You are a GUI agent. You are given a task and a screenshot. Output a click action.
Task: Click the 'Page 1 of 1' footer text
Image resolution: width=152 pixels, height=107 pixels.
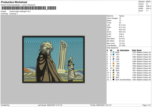(147, 105)
